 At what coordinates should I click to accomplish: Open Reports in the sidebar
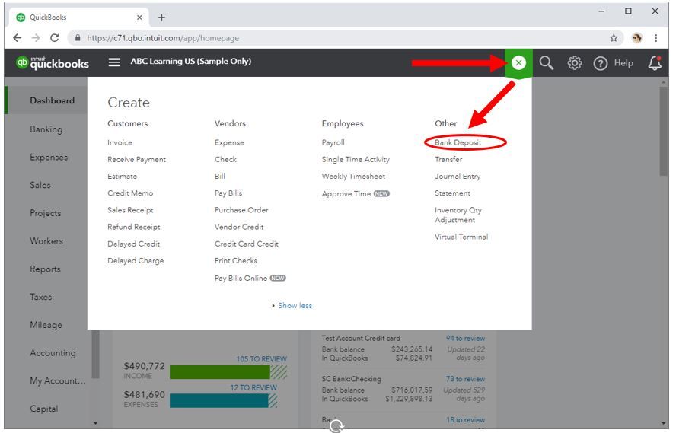tap(45, 269)
